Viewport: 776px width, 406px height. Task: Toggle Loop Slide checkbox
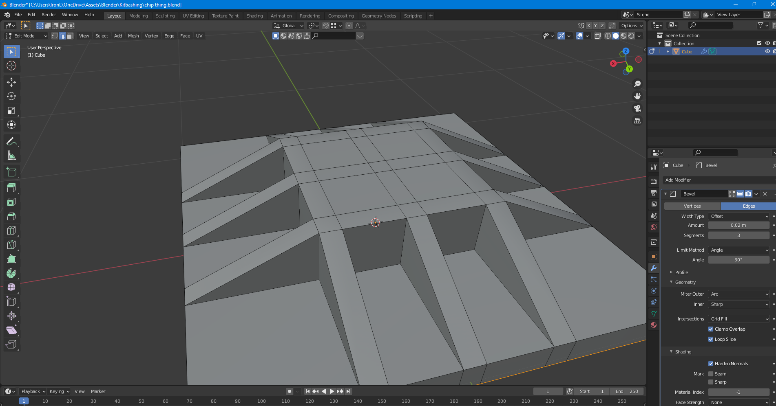[711, 339]
